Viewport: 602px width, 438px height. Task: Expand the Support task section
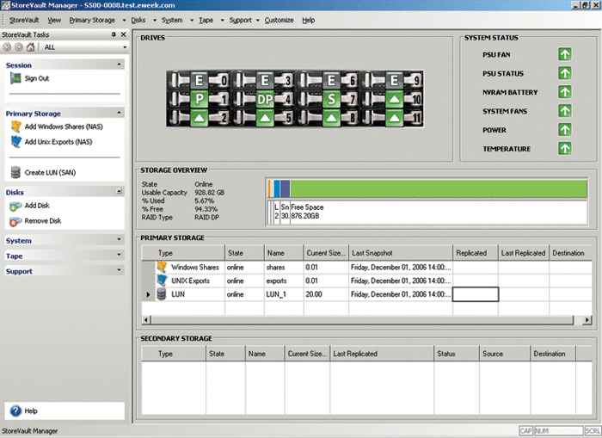(x=119, y=269)
